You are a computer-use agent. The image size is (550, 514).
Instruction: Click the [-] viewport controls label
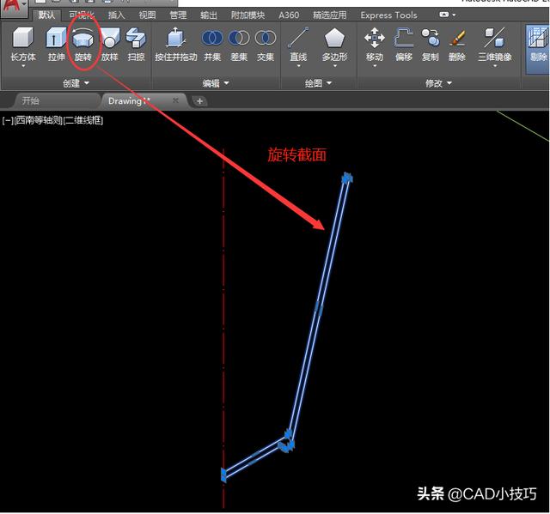tap(8, 120)
